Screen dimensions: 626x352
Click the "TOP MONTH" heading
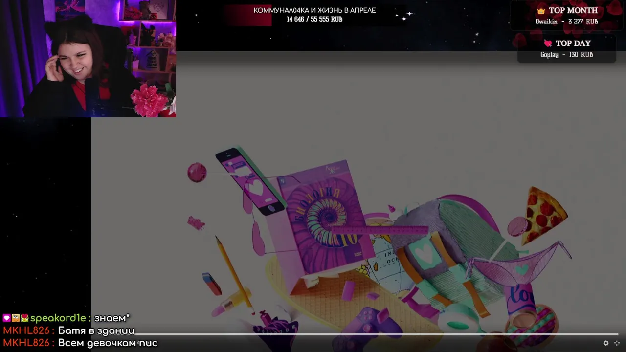[573, 10]
